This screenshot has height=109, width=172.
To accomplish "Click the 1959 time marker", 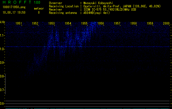I will [x=150, y=23].
